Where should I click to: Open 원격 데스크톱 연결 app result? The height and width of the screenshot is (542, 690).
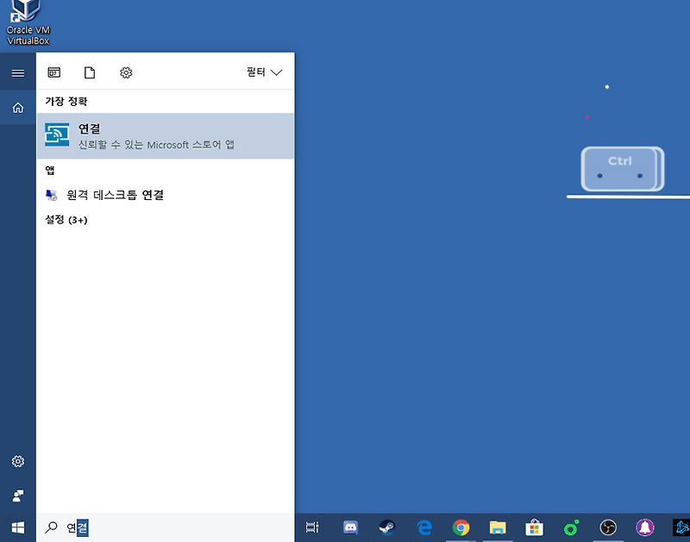166,195
